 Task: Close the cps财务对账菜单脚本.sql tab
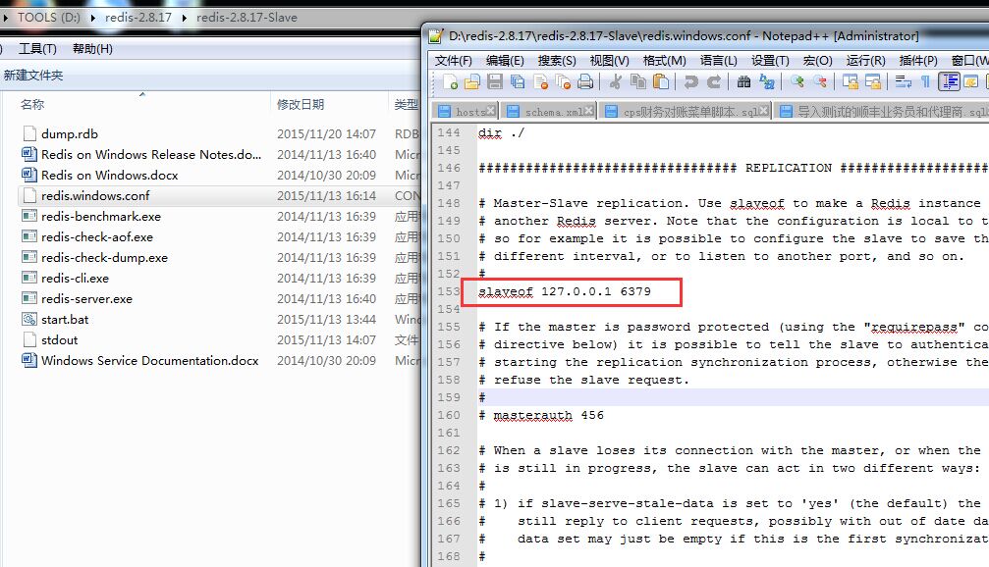point(764,110)
